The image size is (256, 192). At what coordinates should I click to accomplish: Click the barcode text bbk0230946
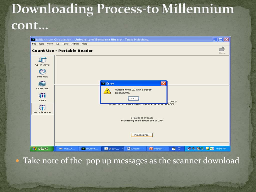122,93
